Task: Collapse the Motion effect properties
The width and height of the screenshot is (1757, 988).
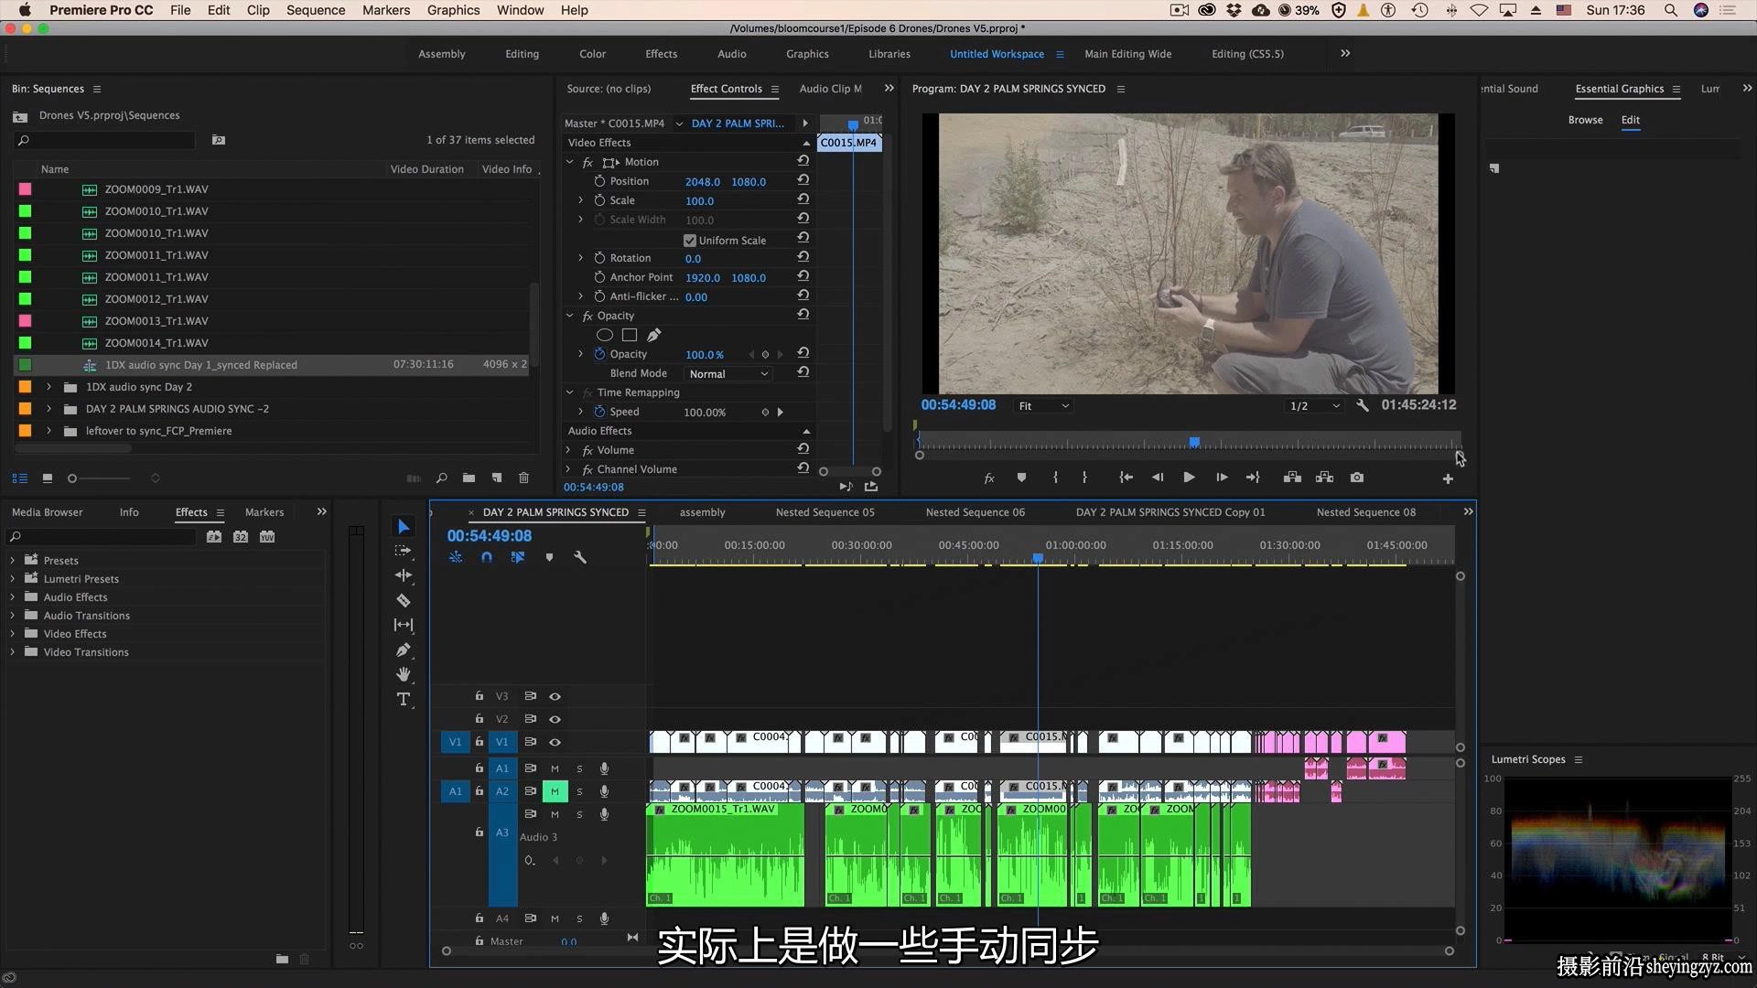Action: [570, 162]
